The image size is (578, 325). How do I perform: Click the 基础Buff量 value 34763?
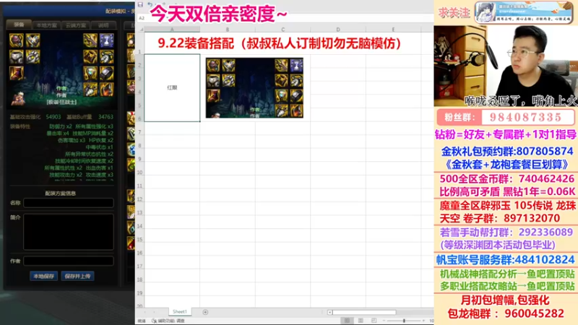pyautogui.click(x=105, y=117)
